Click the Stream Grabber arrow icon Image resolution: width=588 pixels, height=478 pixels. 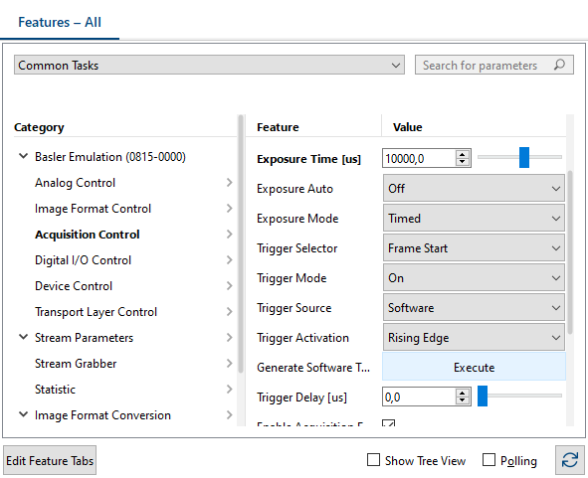coord(230,364)
